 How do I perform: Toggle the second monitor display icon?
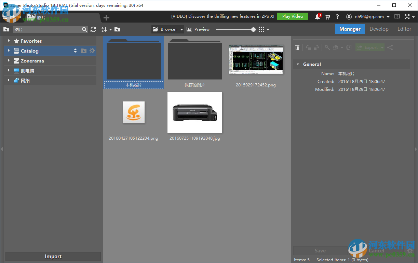[397, 17]
